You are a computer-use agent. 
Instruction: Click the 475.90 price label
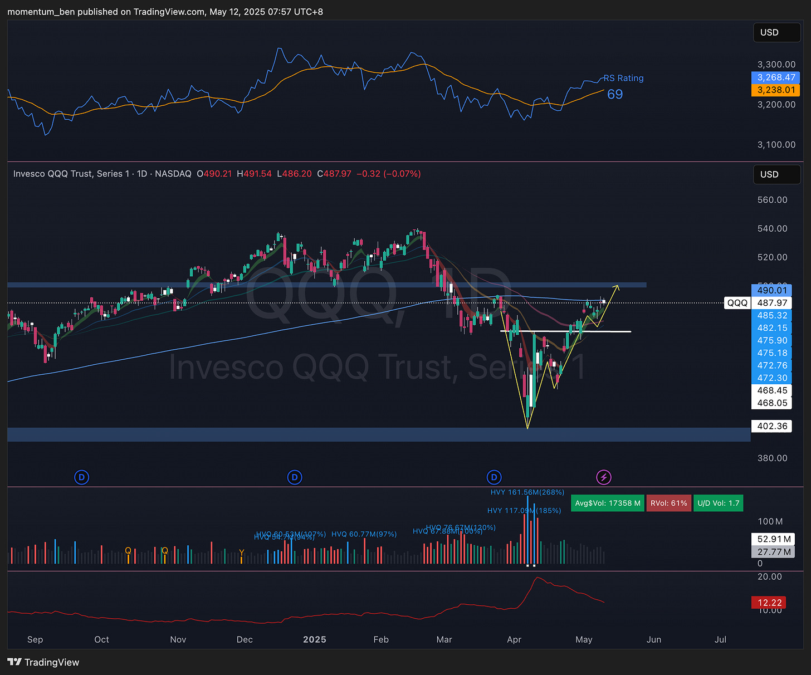pyautogui.click(x=772, y=340)
